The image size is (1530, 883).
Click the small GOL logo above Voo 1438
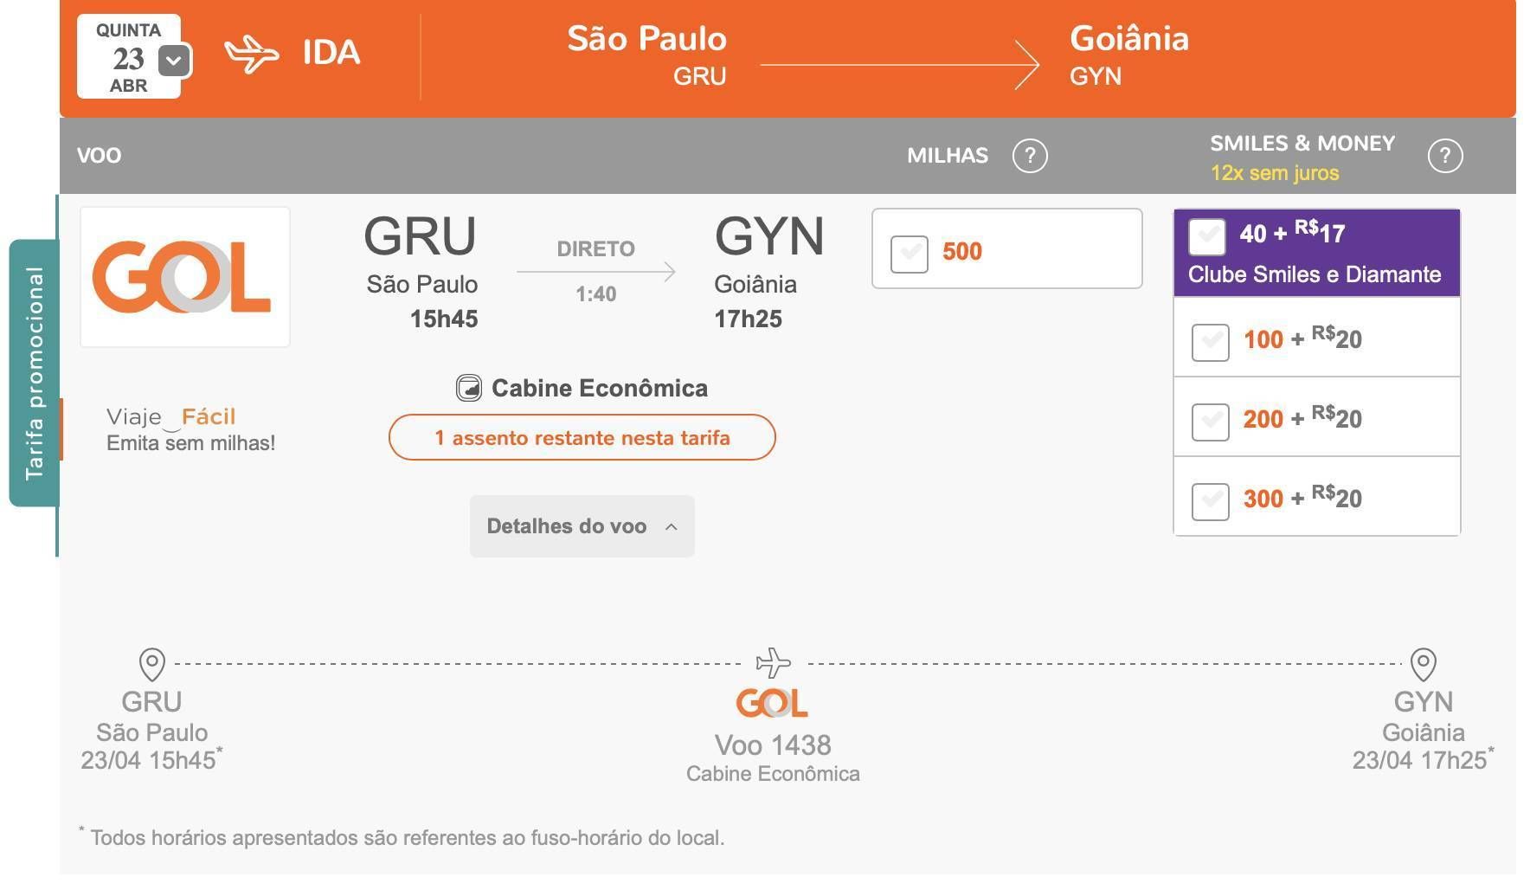tap(772, 703)
